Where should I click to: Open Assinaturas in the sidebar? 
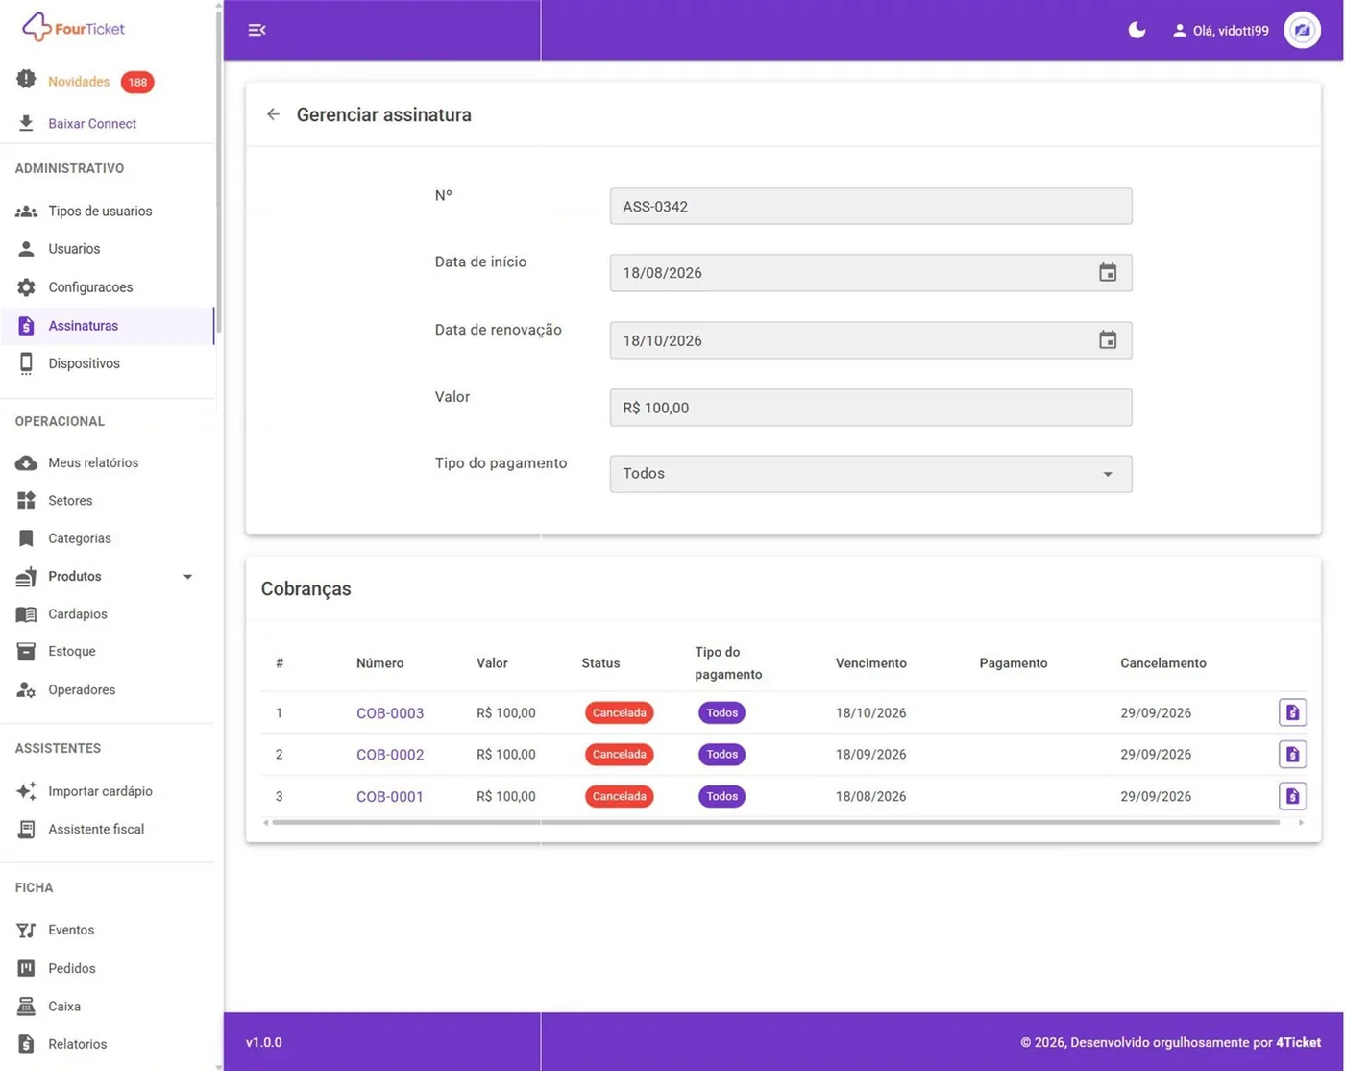tap(107, 326)
